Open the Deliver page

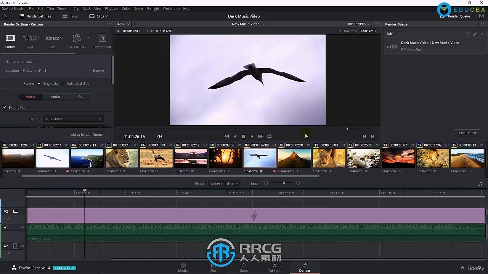(x=305, y=268)
